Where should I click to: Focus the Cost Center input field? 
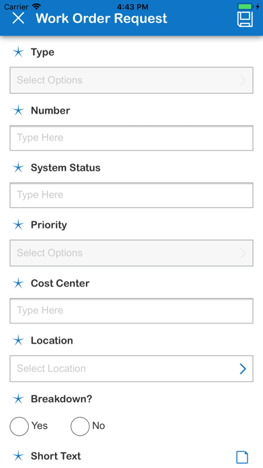tap(131, 311)
